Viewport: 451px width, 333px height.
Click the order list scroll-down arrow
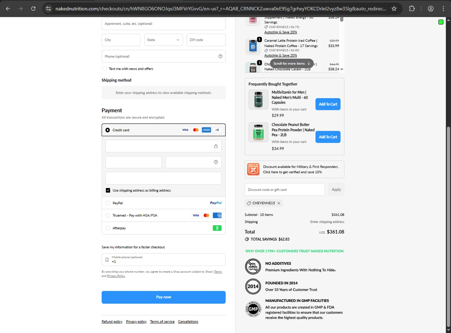[342, 69]
